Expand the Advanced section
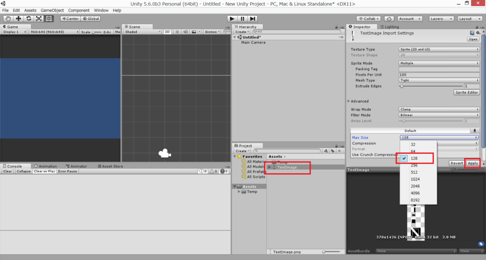 tap(349, 102)
